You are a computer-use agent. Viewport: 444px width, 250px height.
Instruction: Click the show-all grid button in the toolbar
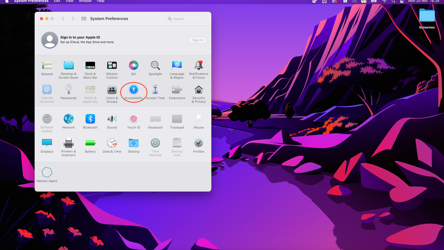84,19
